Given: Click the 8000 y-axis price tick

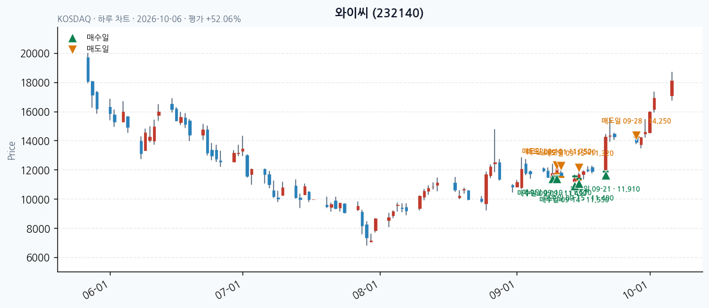Looking at the screenshot, I should click(38, 229).
